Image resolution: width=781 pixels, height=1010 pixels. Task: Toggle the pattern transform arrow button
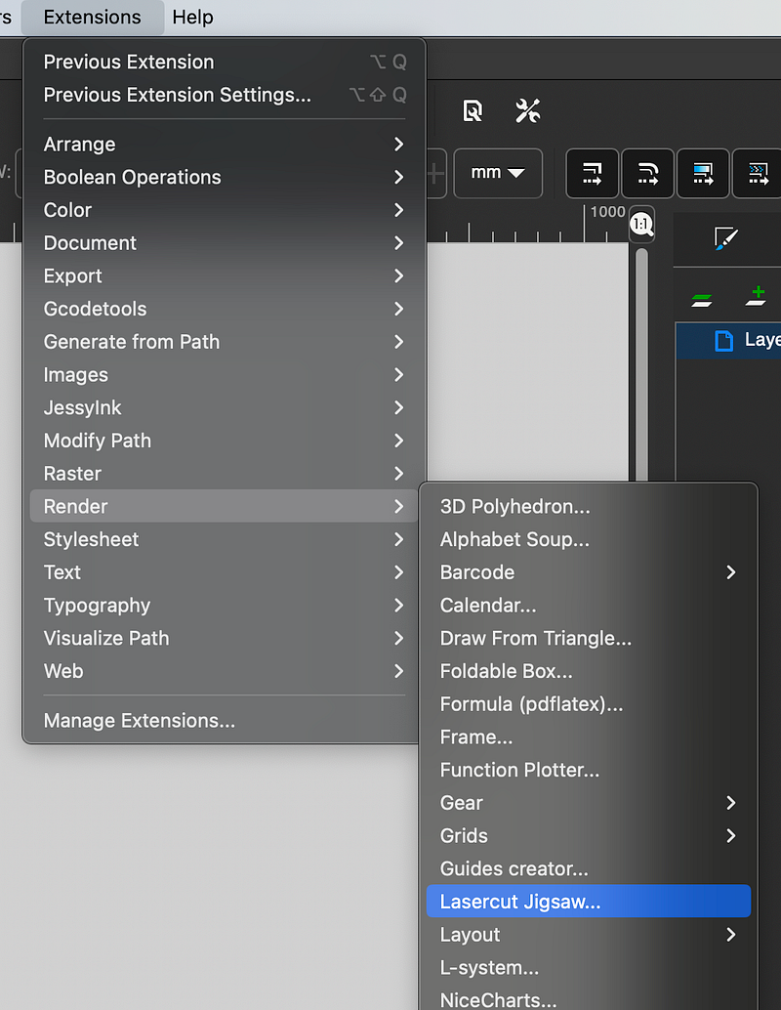pyautogui.click(x=758, y=173)
